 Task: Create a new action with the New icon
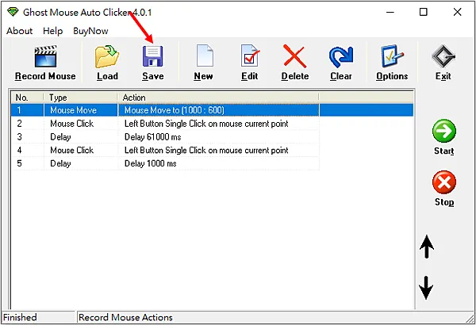pyautogui.click(x=205, y=55)
